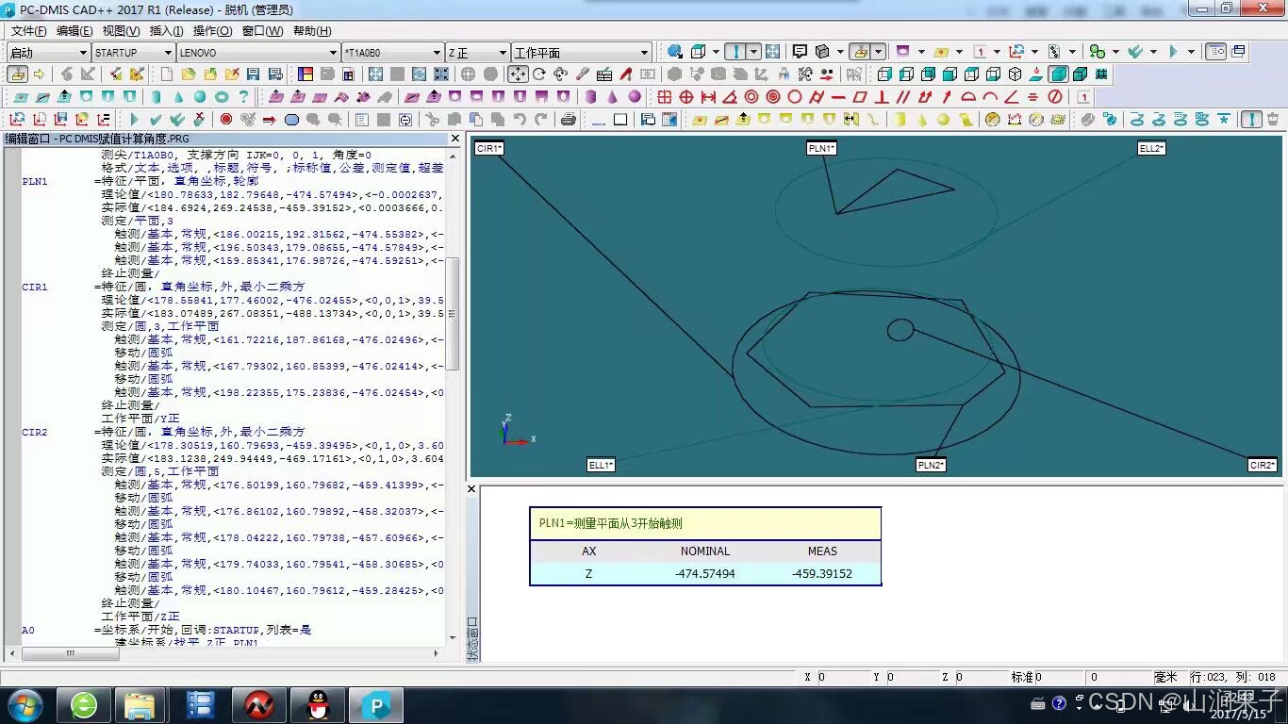Click the trash can icon in toolbar
The image size is (1288, 724).
[x=1272, y=120]
